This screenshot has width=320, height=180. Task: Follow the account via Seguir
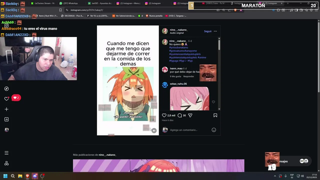(x=208, y=31)
